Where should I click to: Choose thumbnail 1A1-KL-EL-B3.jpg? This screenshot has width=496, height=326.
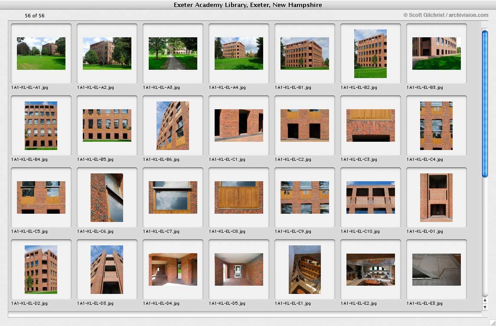point(437,53)
